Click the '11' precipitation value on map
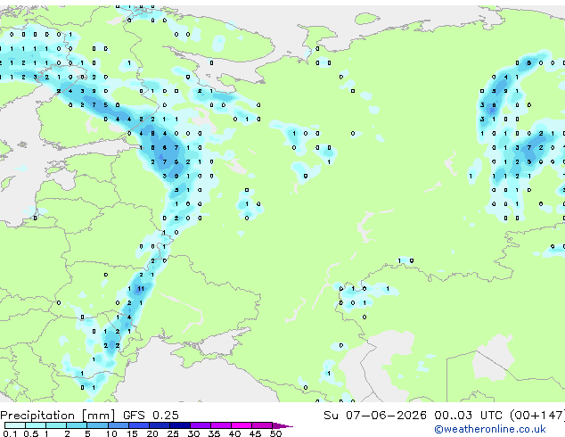 141,288
